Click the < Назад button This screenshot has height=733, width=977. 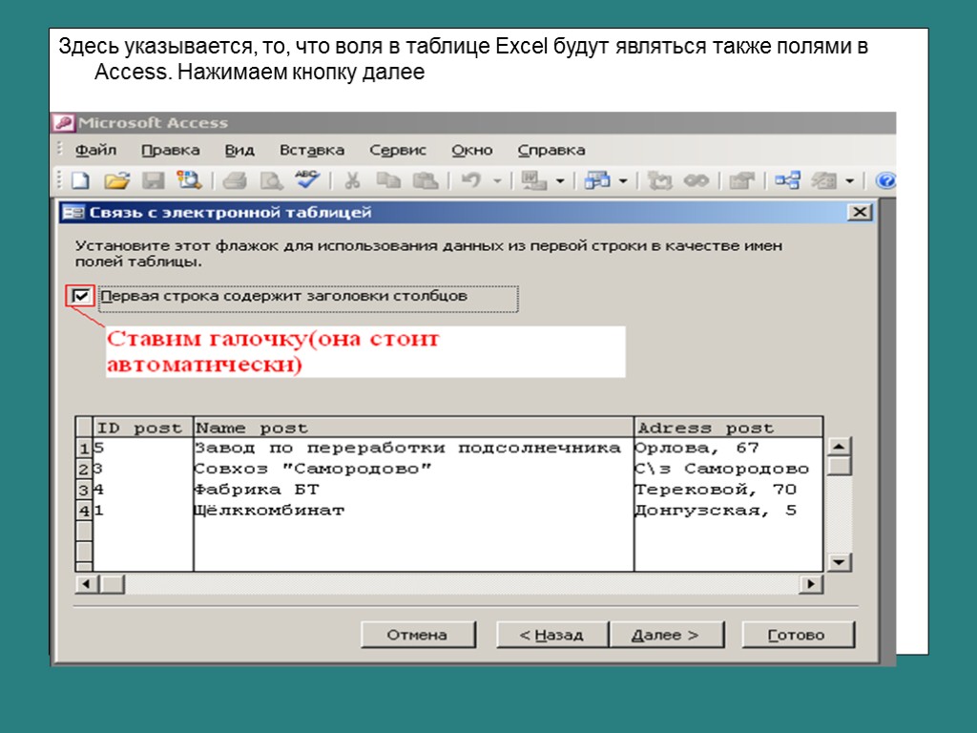[x=552, y=635]
